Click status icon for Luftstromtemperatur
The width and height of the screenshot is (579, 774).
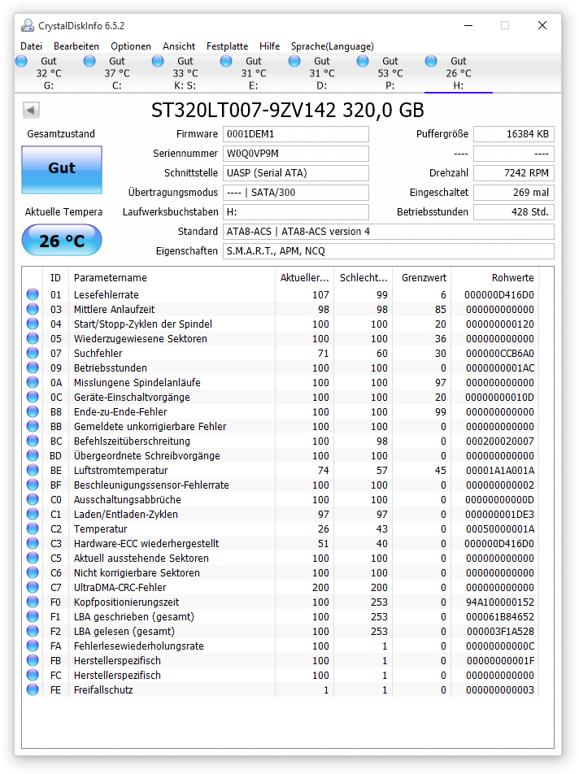point(33,471)
